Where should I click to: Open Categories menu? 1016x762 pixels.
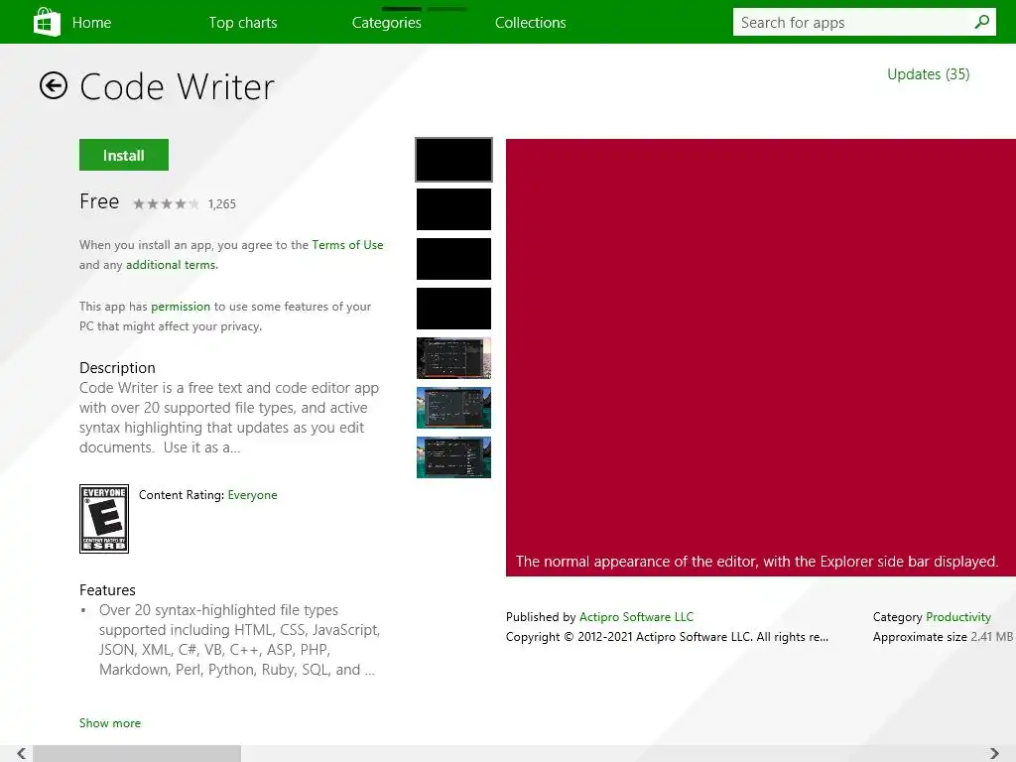point(386,23)
